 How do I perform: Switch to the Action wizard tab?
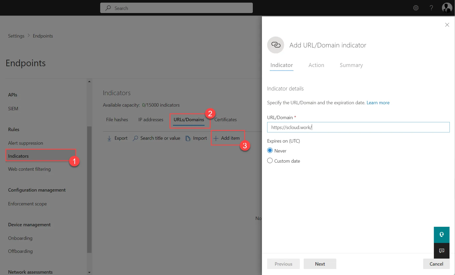316,65
